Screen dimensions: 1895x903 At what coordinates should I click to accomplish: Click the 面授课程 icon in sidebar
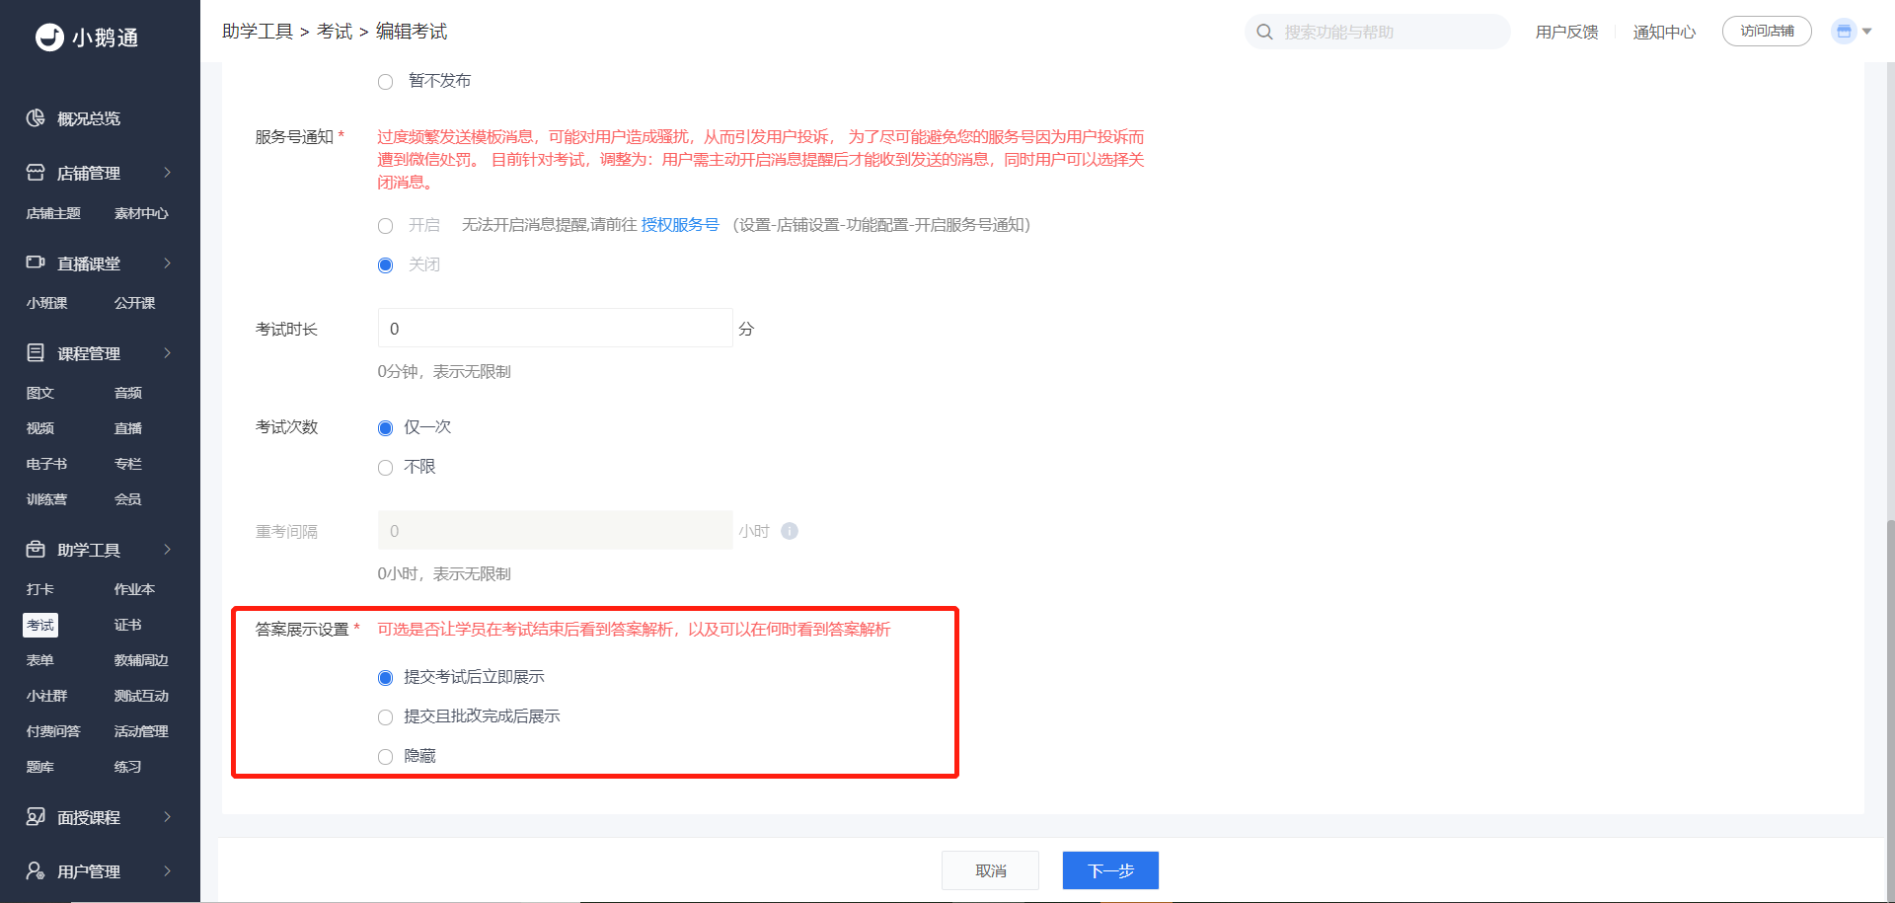click(36, 817)
